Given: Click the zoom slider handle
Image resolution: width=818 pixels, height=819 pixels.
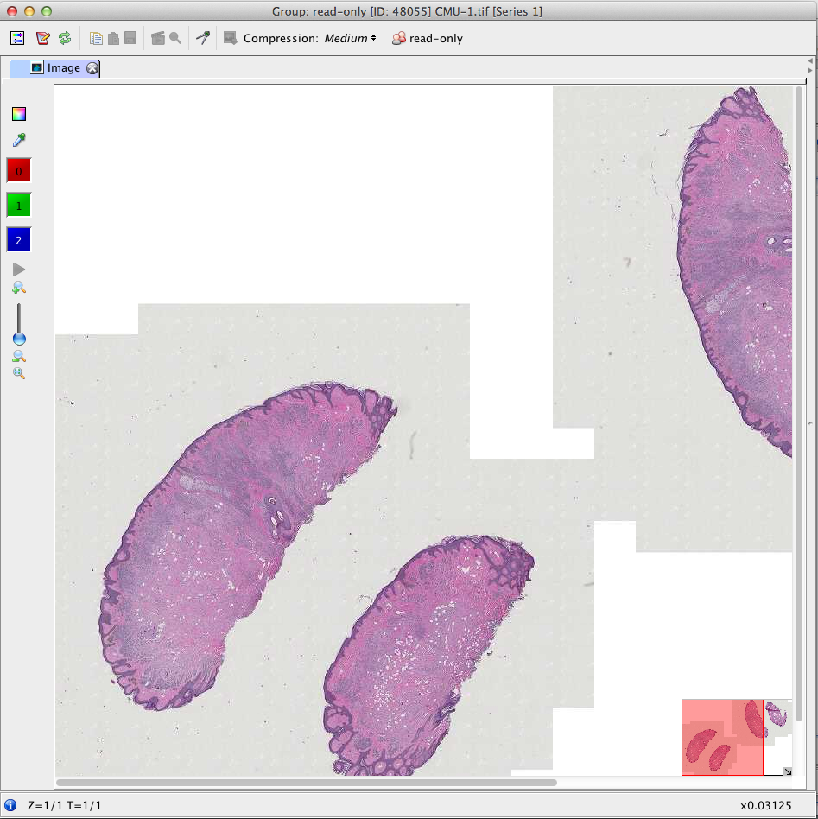Looking at the screenshot, I should tap(19, 339).
